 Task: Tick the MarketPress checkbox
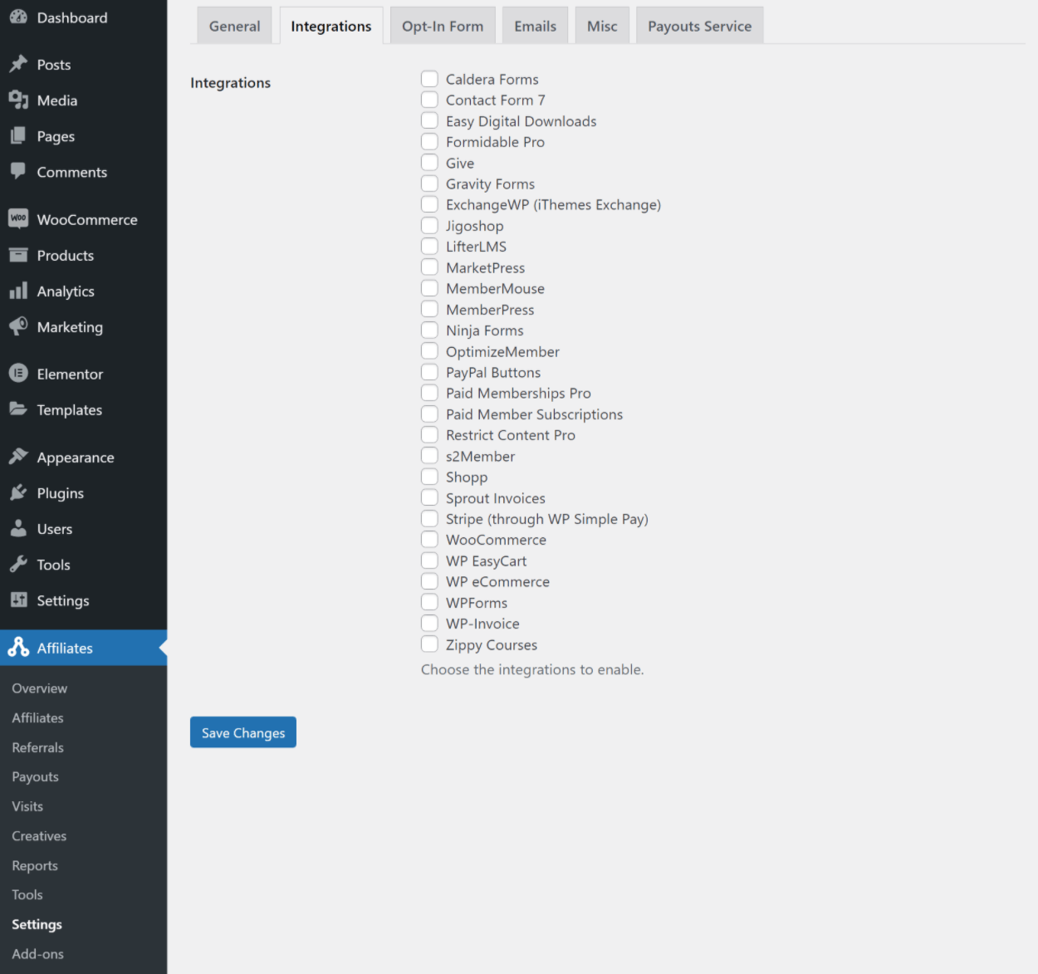429,267
